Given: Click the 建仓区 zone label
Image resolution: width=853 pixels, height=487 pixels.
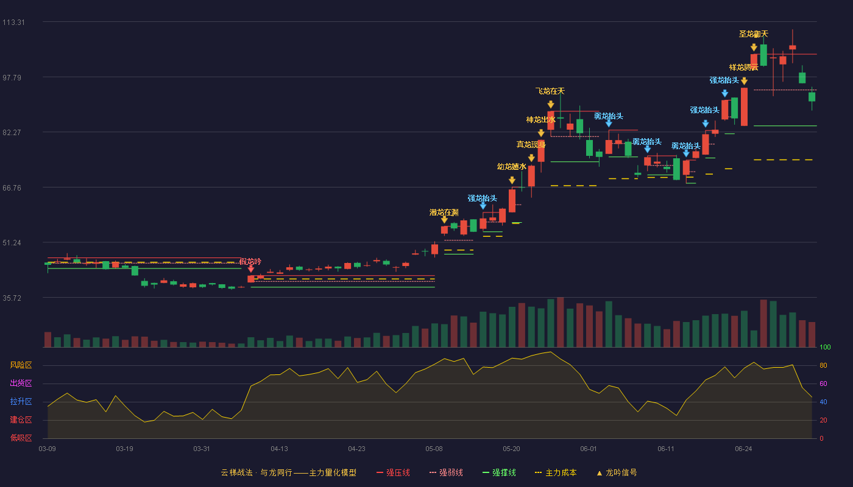Looking at the screenshot, I should click(x=21, y=420).
